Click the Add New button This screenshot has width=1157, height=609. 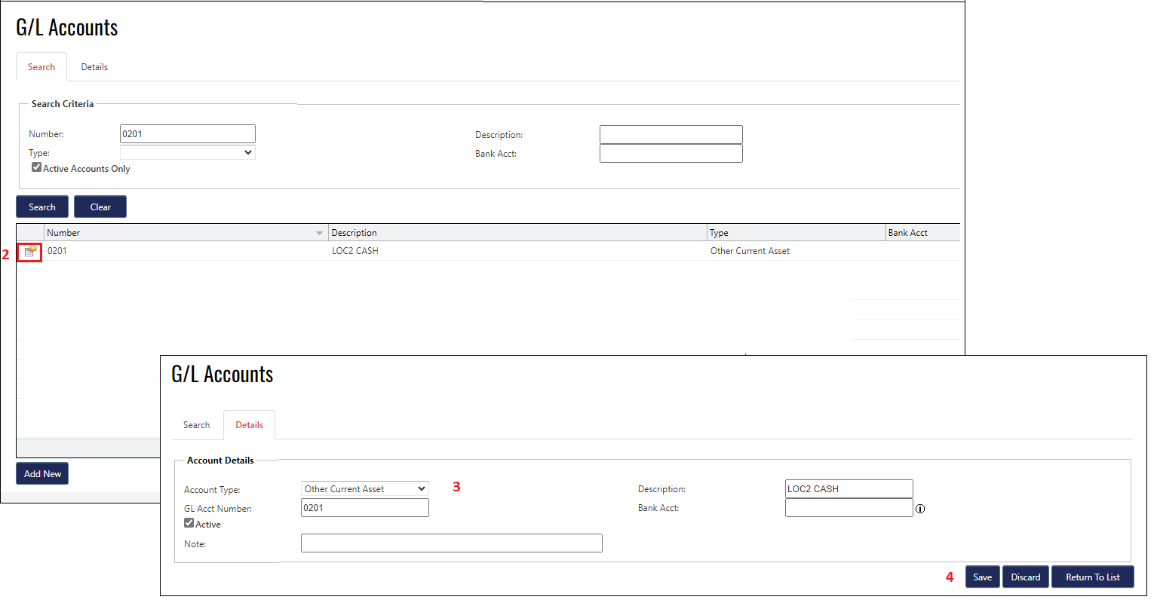[42, 474]
